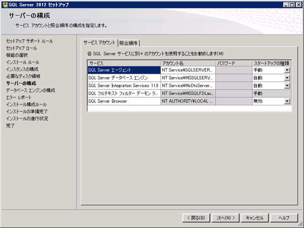
Task: Open the ヘルプ button
Action: pos(284,218)
